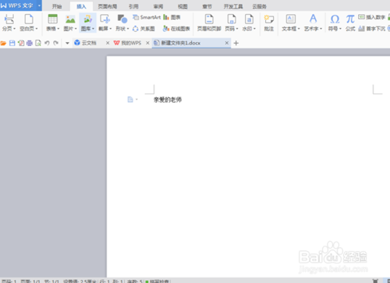Screen dimensions: 390x283
Task: Insert 水印 watermark icon
Action: point(249,19)
